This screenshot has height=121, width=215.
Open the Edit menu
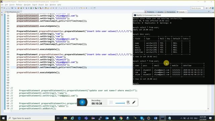tap(6, 5)
